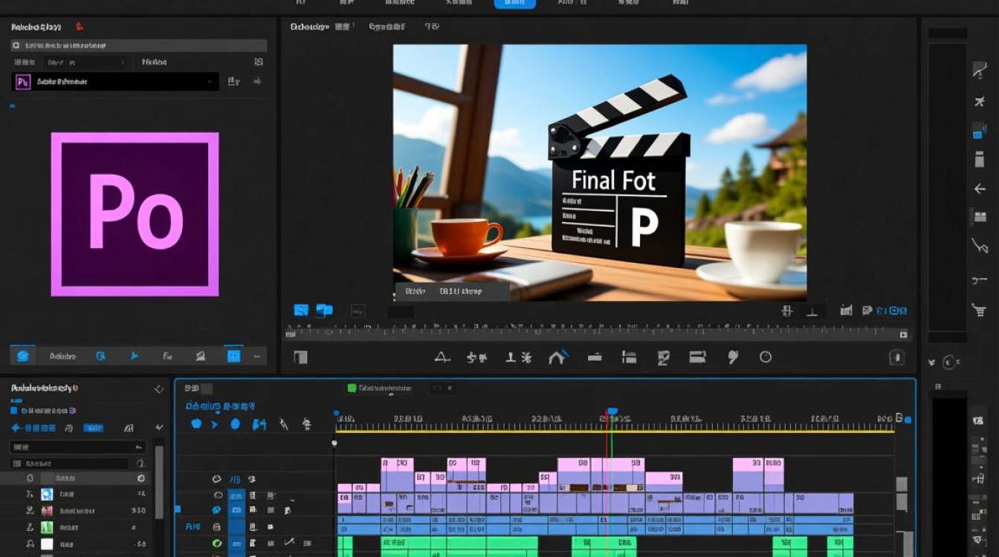This screenshot has width=999, height=557.
Task: Click the quote-mark shaped icon in transport row
Action: (x=733, y=357)
